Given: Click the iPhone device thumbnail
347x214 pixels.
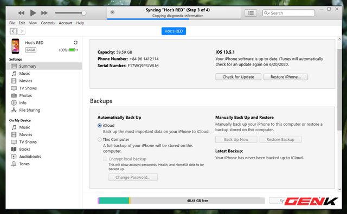Looking at the screenshot, I should tap(15, 46).
